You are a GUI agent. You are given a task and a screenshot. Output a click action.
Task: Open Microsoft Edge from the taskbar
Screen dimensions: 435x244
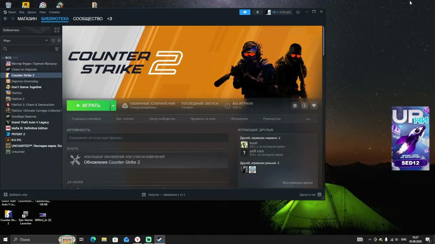point(93,240)
